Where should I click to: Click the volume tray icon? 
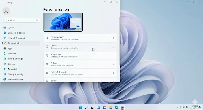click(x=184, y=107)
